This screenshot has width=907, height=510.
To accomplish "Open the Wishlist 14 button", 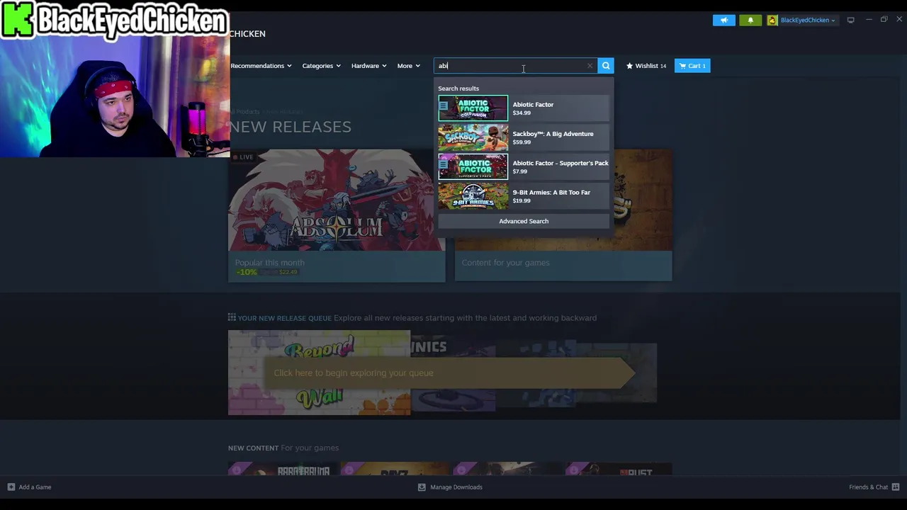I will point(646,66).
